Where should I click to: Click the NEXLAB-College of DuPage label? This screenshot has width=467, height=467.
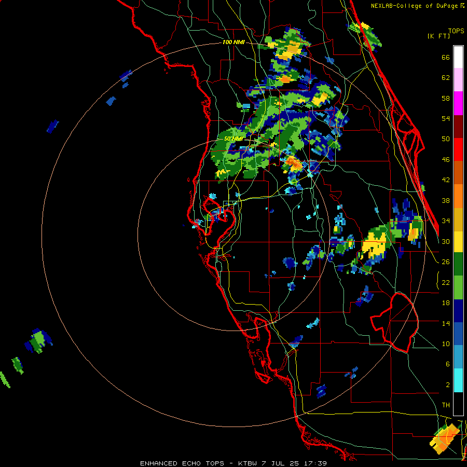point(418,6)
